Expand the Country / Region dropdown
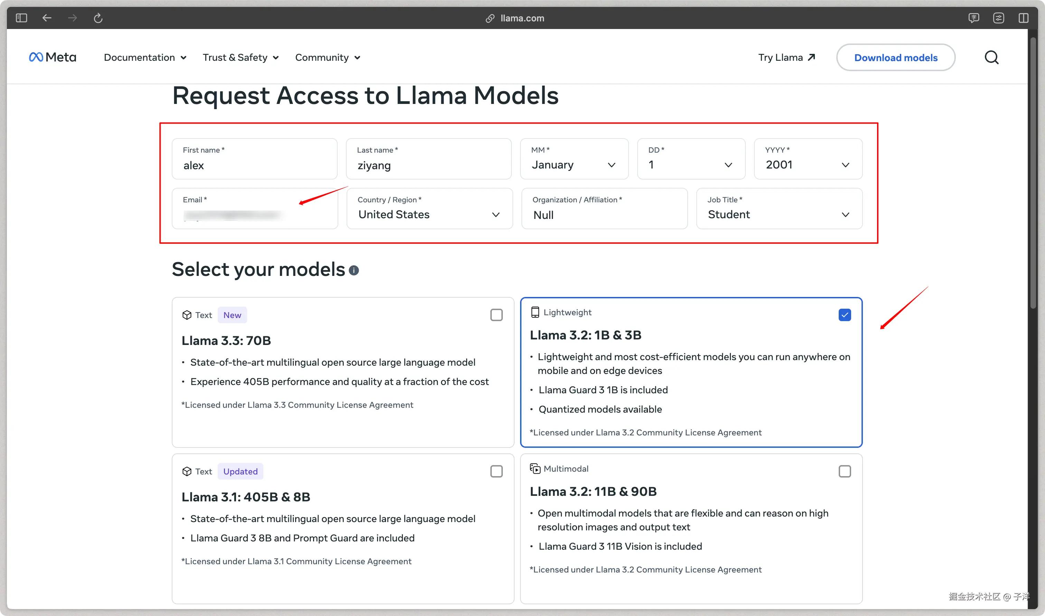 pyautogui.click(x=430, y=209)
